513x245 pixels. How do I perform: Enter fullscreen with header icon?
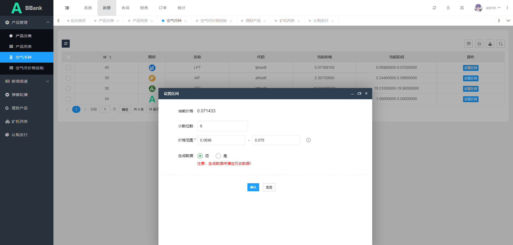[462, 8]
